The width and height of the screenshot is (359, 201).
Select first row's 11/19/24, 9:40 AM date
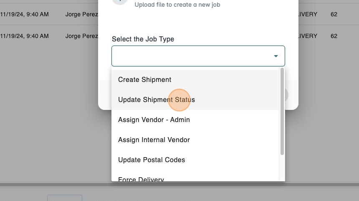tap(25, 14)
